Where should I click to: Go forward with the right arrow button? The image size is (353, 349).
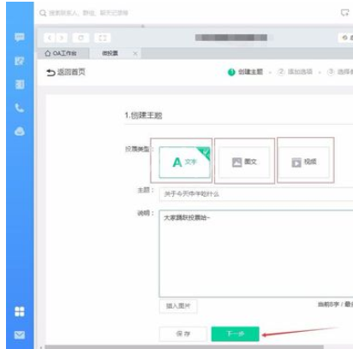click(61, 38)
